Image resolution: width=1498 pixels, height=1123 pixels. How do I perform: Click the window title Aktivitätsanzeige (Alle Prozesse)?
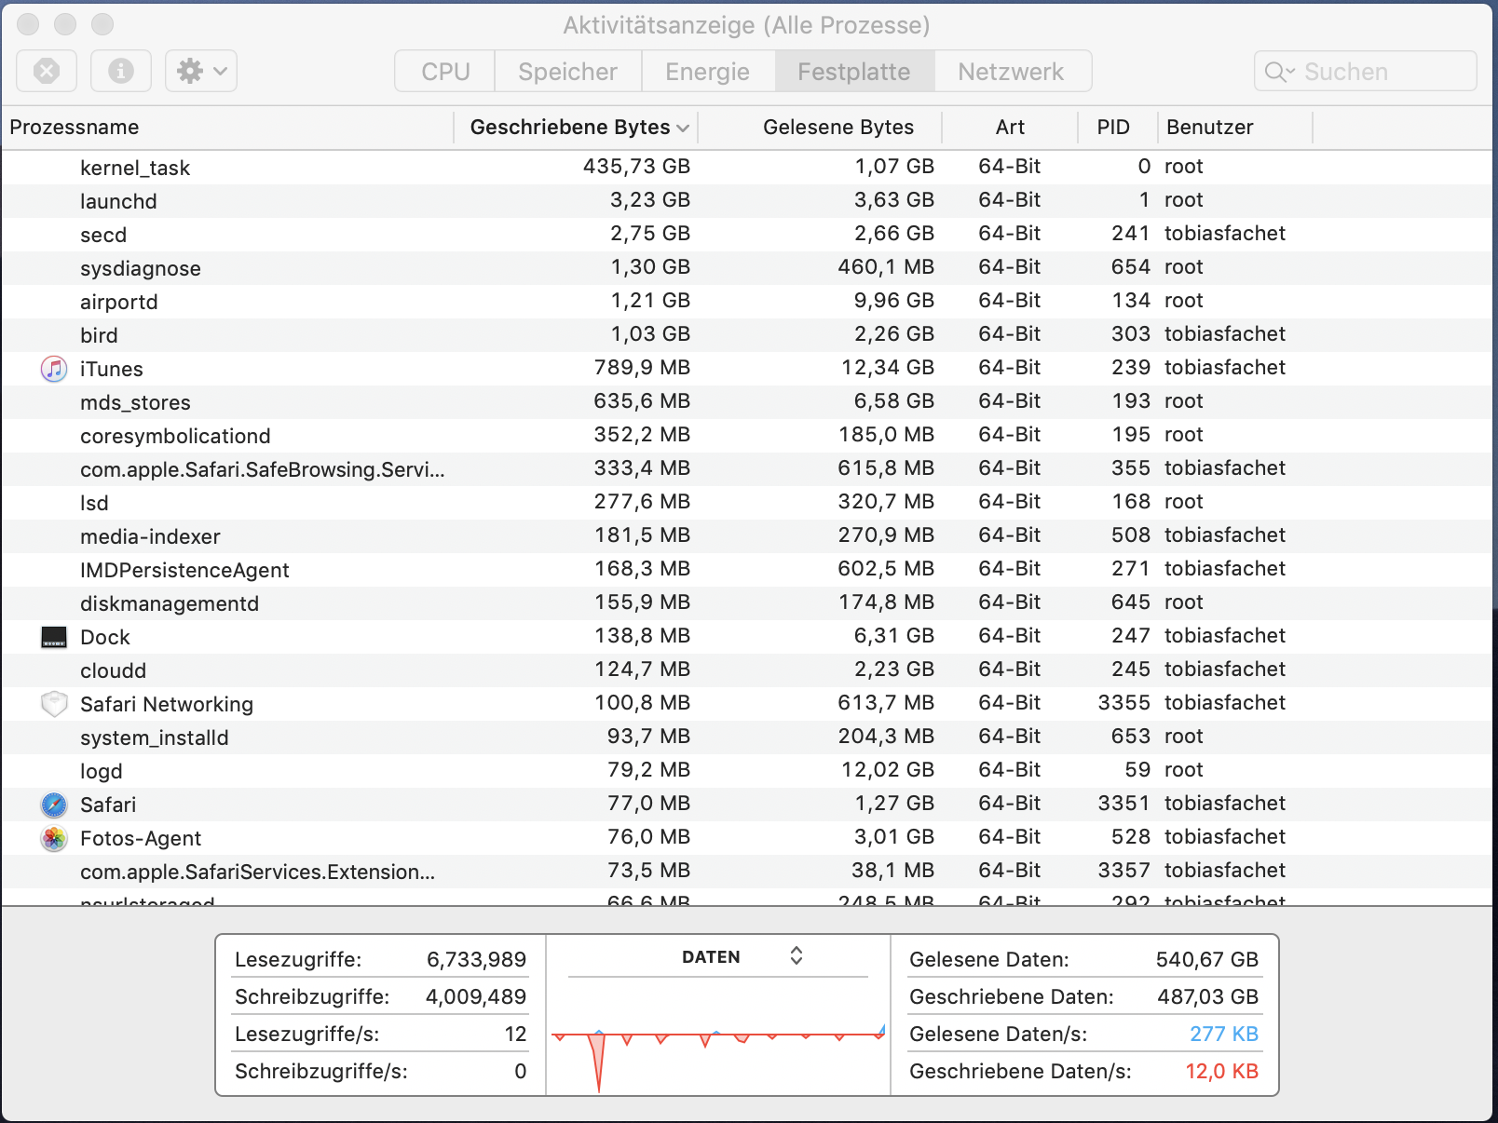746,25
